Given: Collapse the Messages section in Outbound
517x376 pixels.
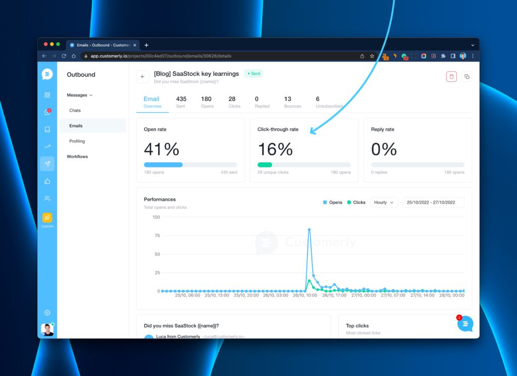Looking at the screenshot, I should [79, 95].
